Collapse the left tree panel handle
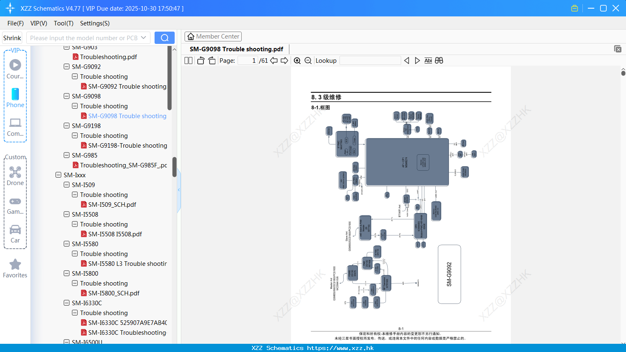Image resolution: width=626 pixels, height=352 pixels. (x=179, y=190)
